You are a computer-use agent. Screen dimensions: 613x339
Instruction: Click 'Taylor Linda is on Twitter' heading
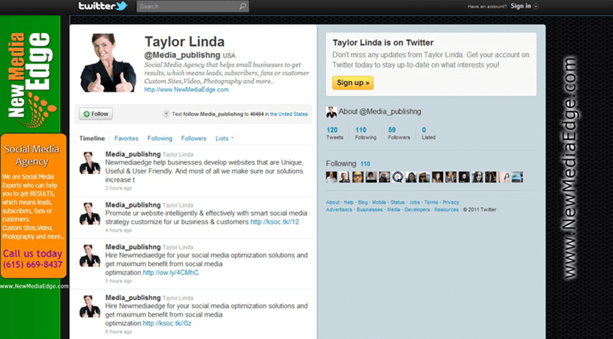383,43
